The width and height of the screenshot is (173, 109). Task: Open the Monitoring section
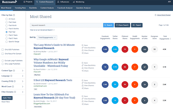tap(79, 2)
